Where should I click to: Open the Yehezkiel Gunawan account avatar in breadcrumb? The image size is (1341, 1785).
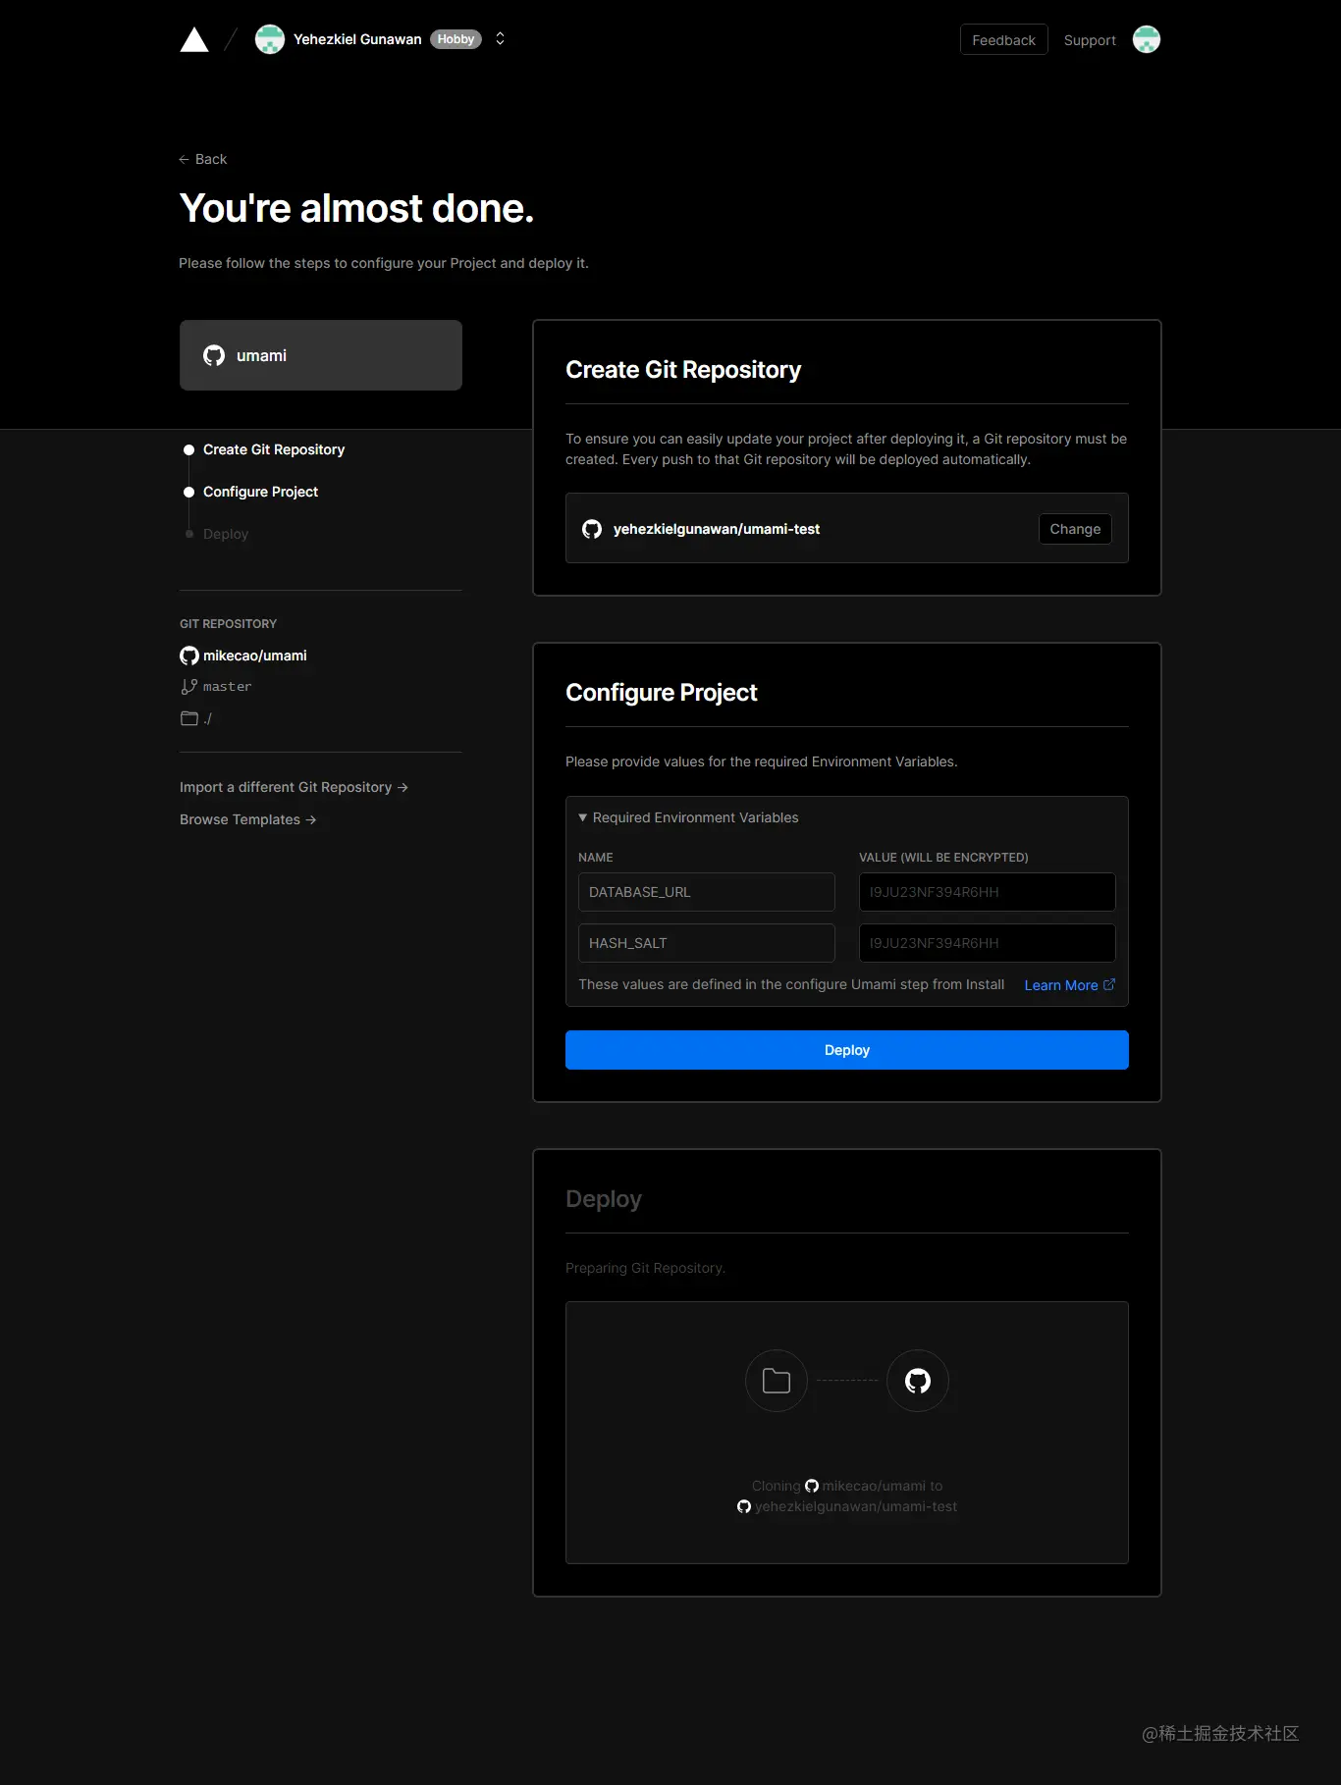[x=269, y=39]
